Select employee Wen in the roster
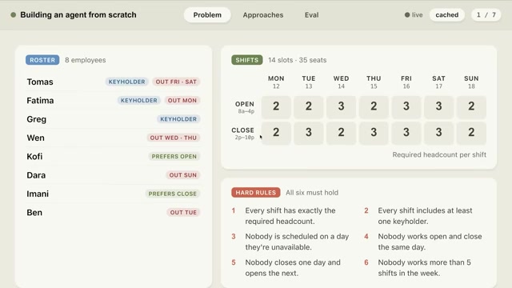 point(35,138)
